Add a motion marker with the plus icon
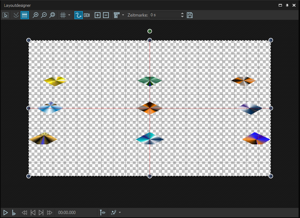Image resolution: width=300 pixels, height=218 pixels. 98,15
